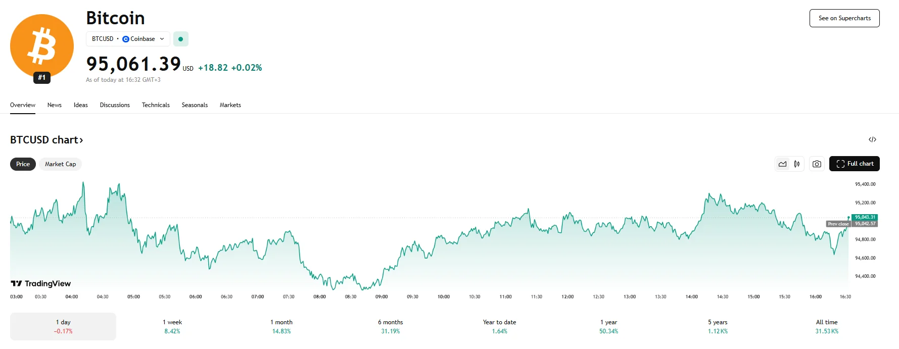The height and width of the screenshot is (349, 899).
Task: Select the Price chart toggle
Action: (x=23, y=164)
